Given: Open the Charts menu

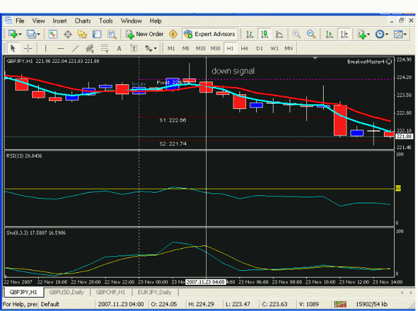Looking at the screenshot, I should click(83, 21).
